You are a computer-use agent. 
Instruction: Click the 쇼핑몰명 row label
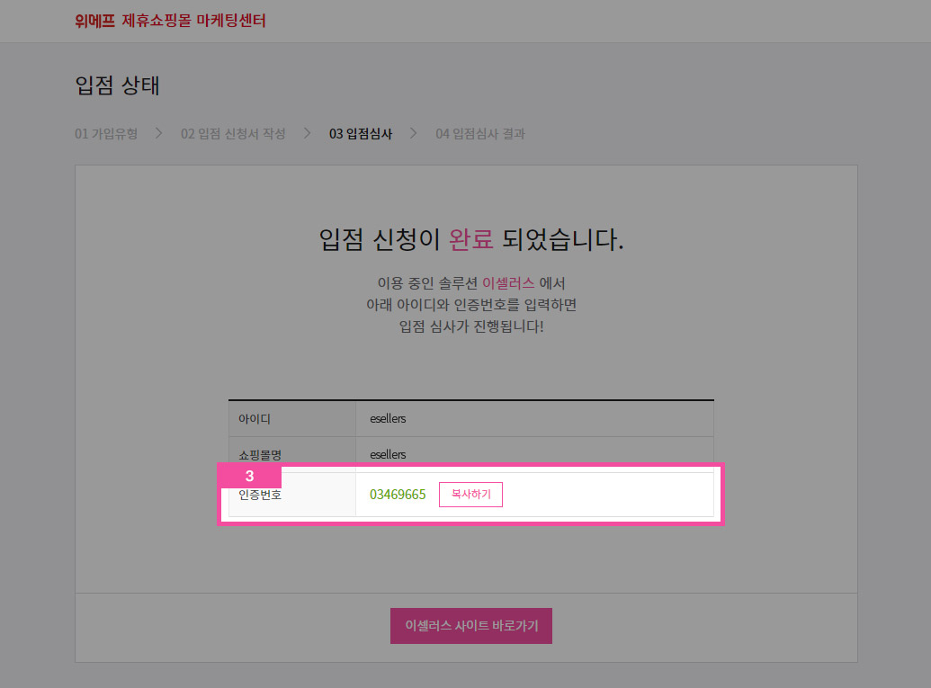pos(260,455)
